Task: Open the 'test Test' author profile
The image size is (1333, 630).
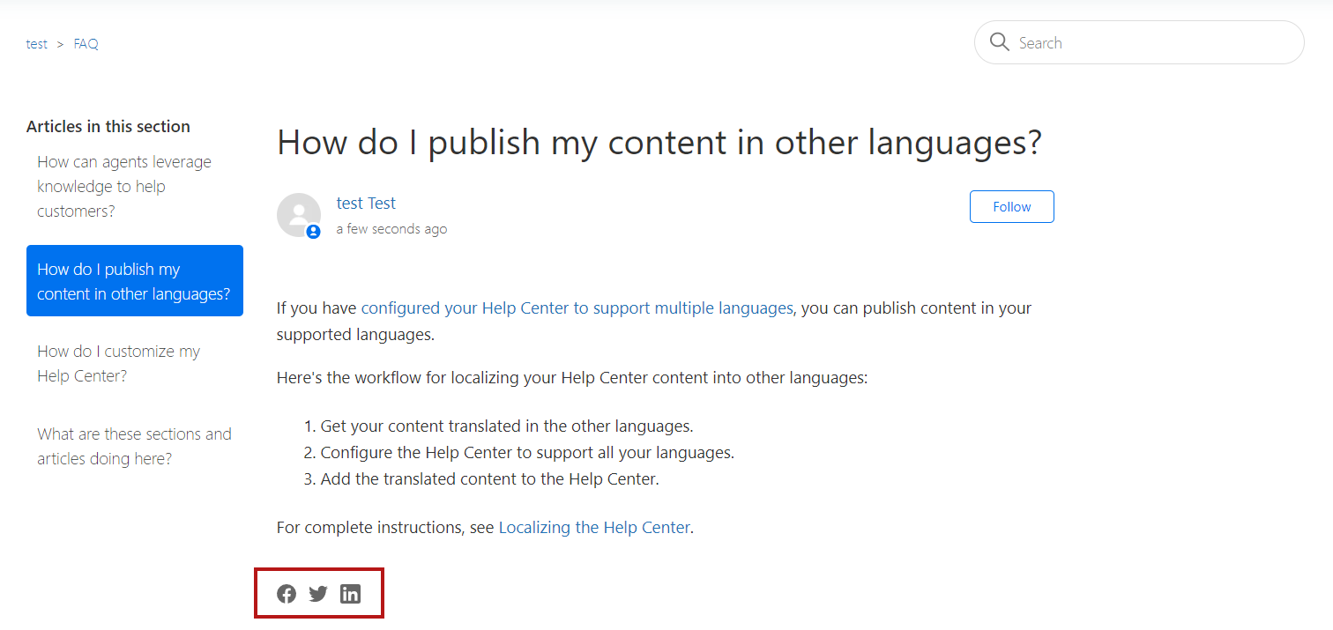Action: tap(366, 204)
